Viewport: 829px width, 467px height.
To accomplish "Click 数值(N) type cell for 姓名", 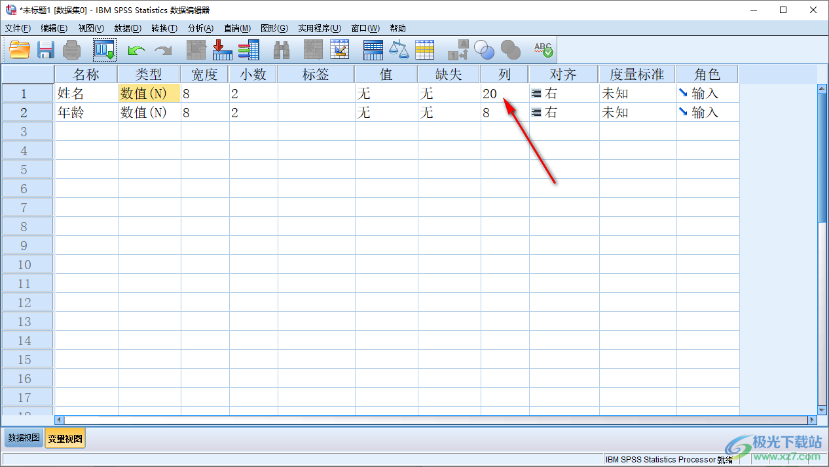I will [x=149, y=93].
